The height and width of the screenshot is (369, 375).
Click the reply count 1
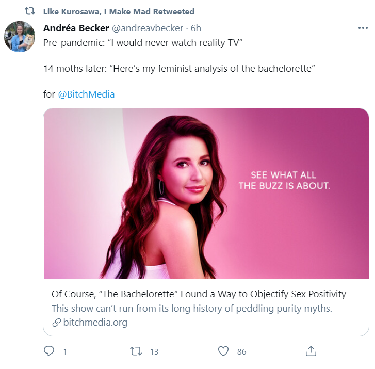point(65,351)
